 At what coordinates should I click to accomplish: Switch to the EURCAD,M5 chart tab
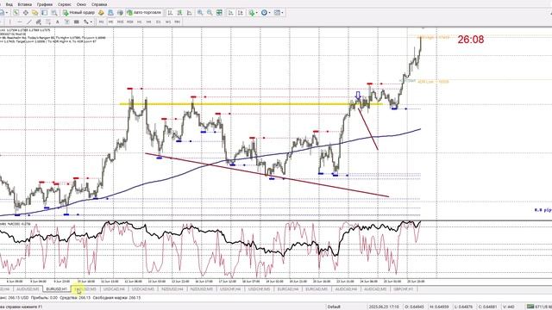[317, 289]
